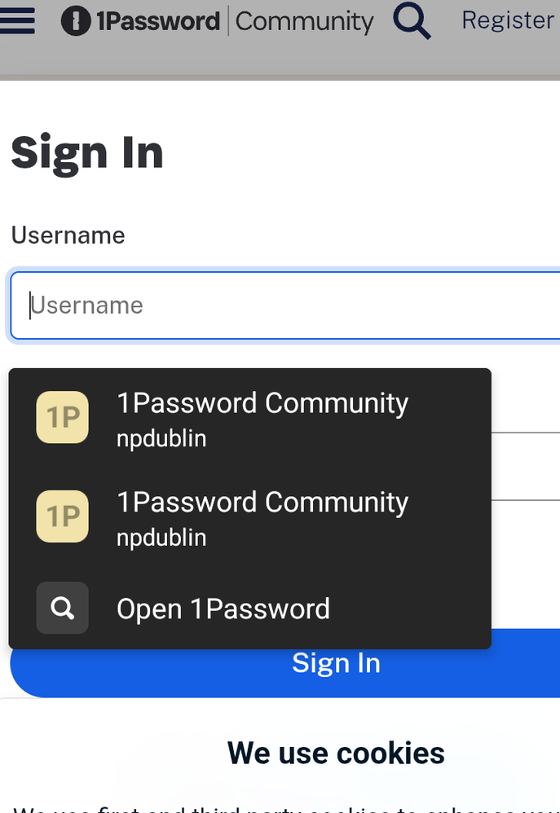
Task: Choose Open 1Password from autofill popup
Action: tap(223, 609)
